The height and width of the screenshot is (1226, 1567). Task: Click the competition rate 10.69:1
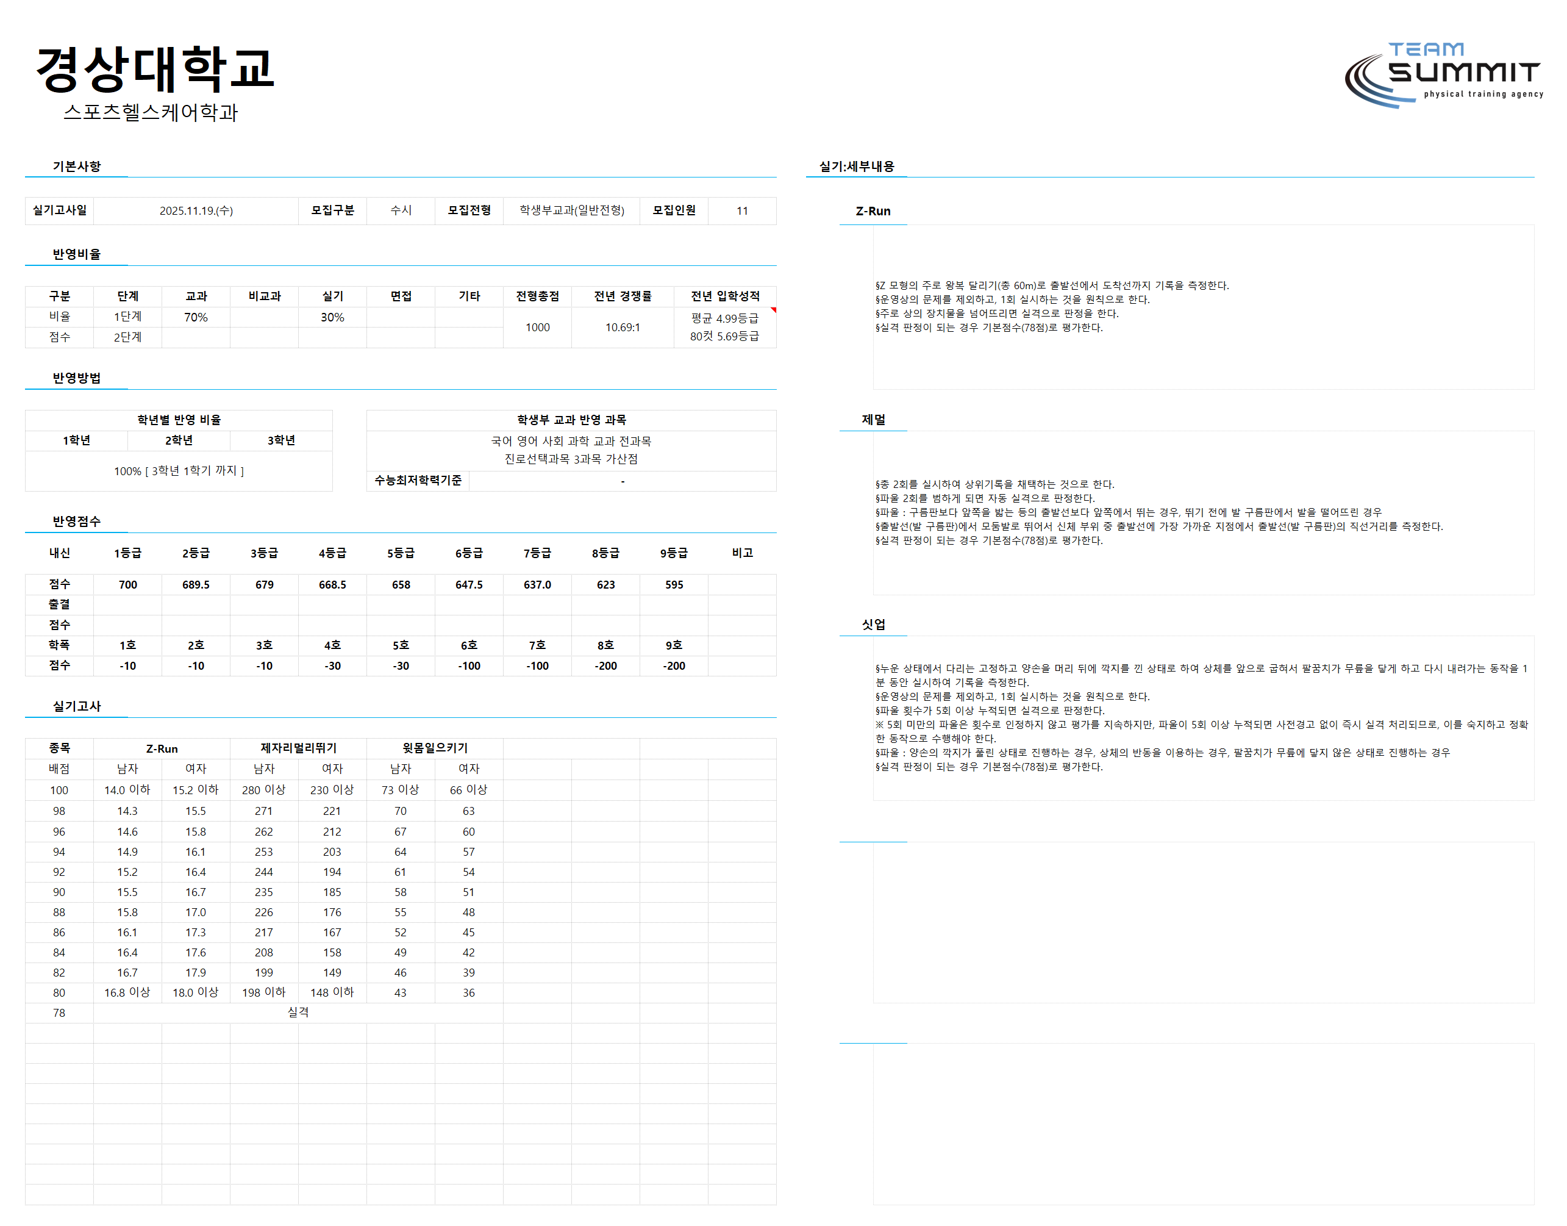[x=623, y=328]
